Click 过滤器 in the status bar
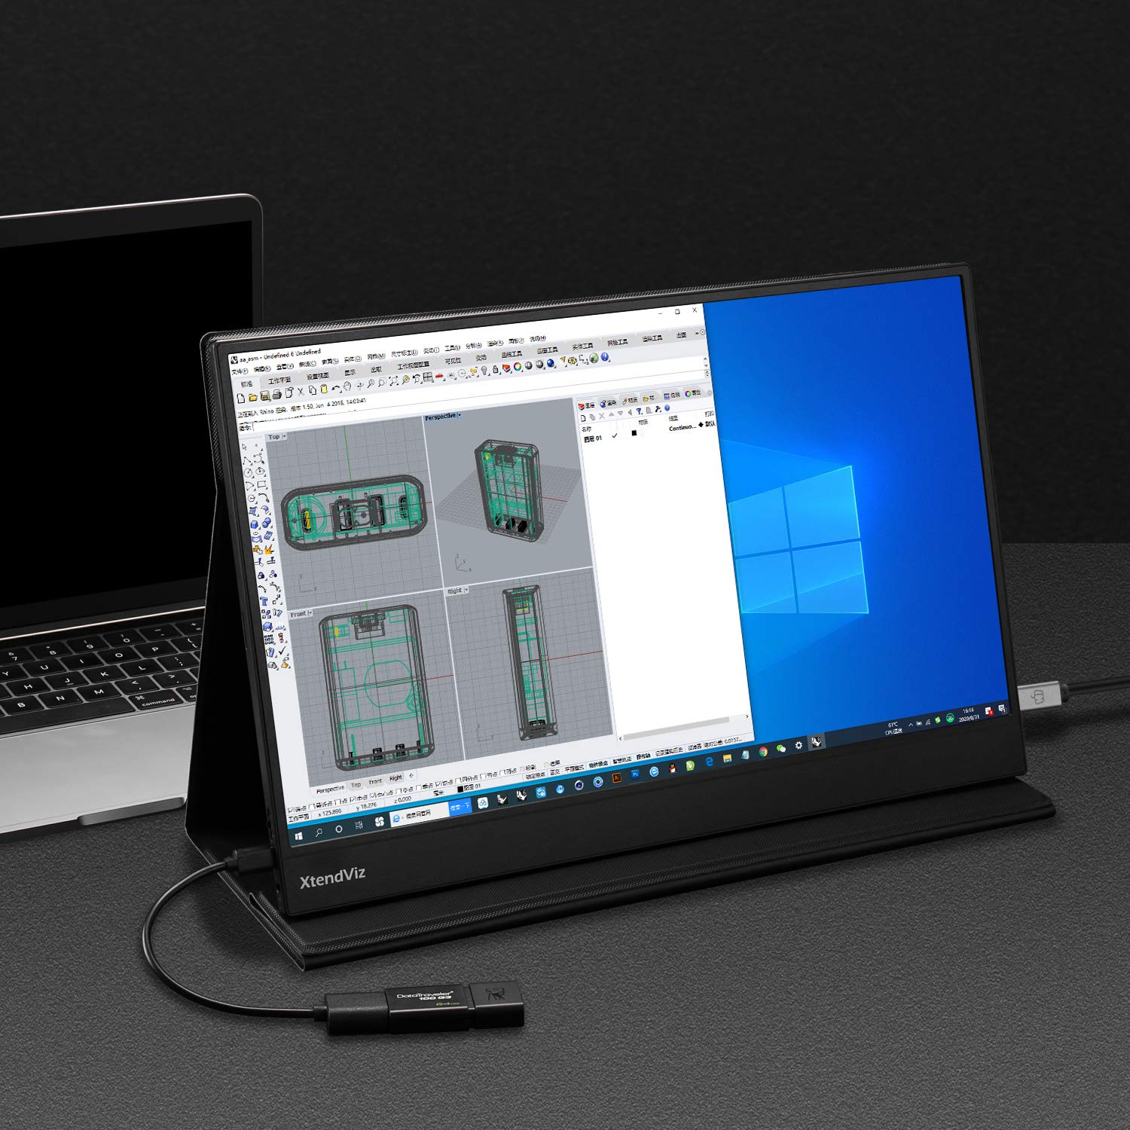The height and width of the screenshot is (1130, 1130). 694,747
